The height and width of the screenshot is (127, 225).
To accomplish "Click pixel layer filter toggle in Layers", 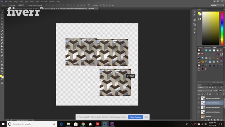I will tap(210, 88).
